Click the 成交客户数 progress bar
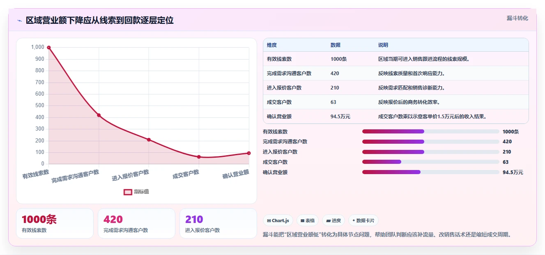This screenshot has height=255, width=545. tap(430, 162)
